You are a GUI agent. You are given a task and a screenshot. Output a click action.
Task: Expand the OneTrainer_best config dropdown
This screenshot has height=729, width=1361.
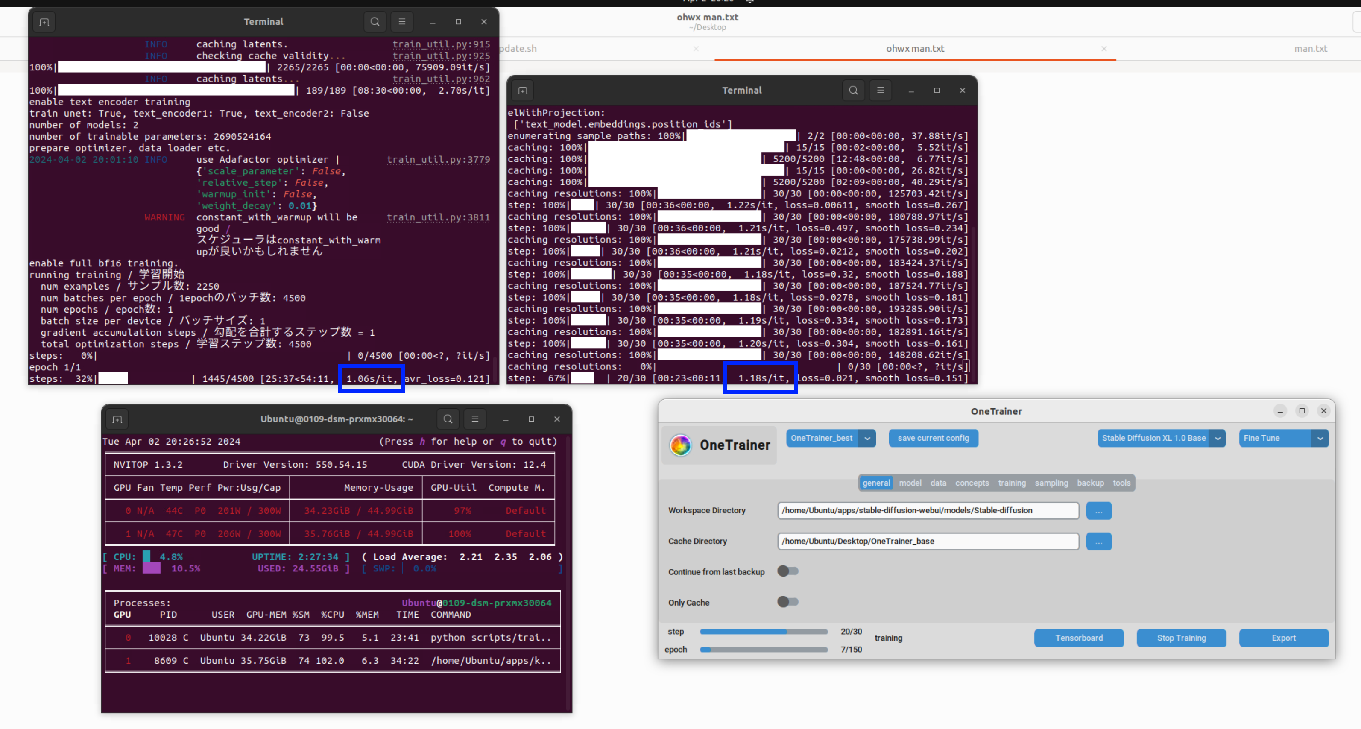867,439
